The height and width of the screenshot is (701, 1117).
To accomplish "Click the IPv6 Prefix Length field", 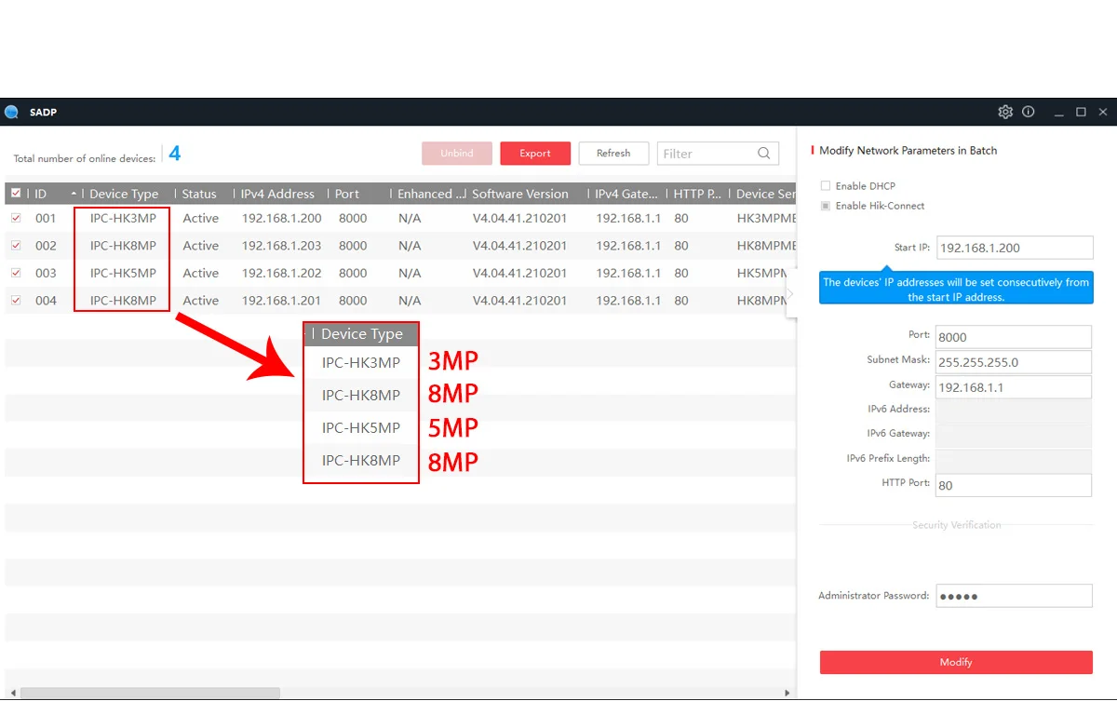I will click(x=1013, y=460).
